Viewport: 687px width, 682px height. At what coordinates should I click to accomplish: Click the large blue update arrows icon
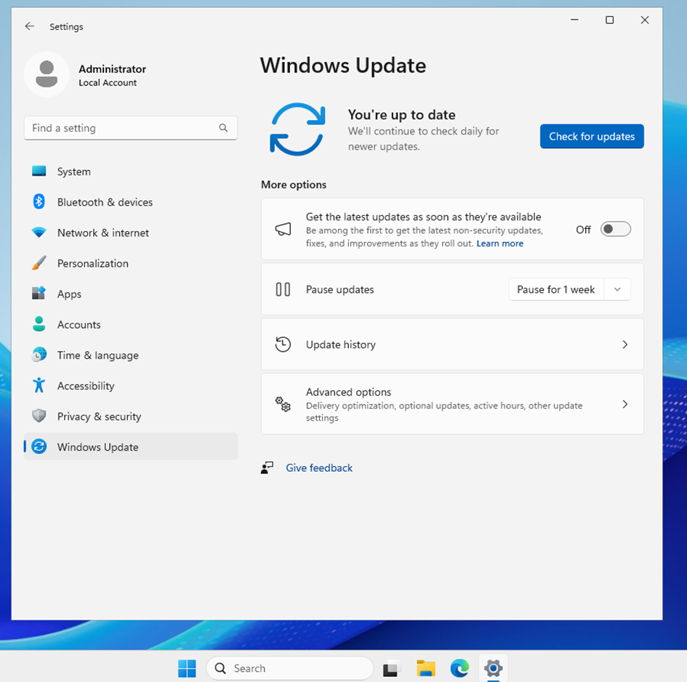(297, 129)
